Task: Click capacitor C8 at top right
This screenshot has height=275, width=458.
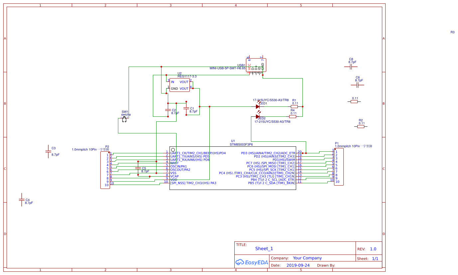Action: click(351, 66)
